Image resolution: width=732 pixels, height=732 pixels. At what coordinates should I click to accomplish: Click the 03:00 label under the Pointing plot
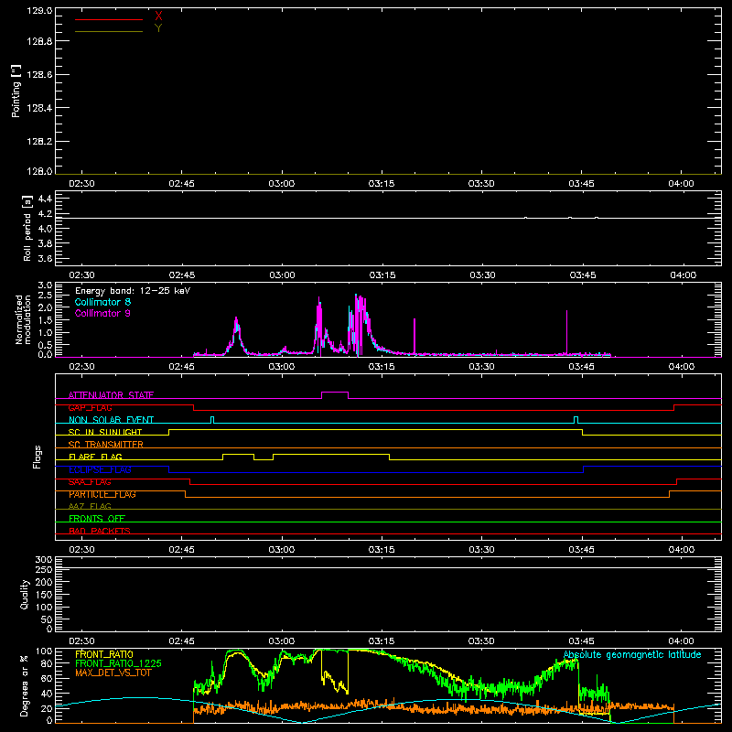coord(282,184)
